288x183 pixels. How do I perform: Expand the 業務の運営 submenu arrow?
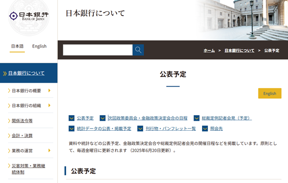pyautogui.click(x=49, y=151)
